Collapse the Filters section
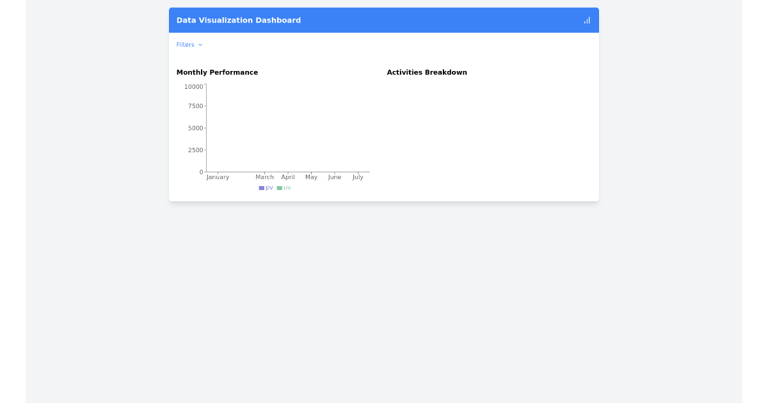Screen dimensions: 768x403 [x=189, y=44]
